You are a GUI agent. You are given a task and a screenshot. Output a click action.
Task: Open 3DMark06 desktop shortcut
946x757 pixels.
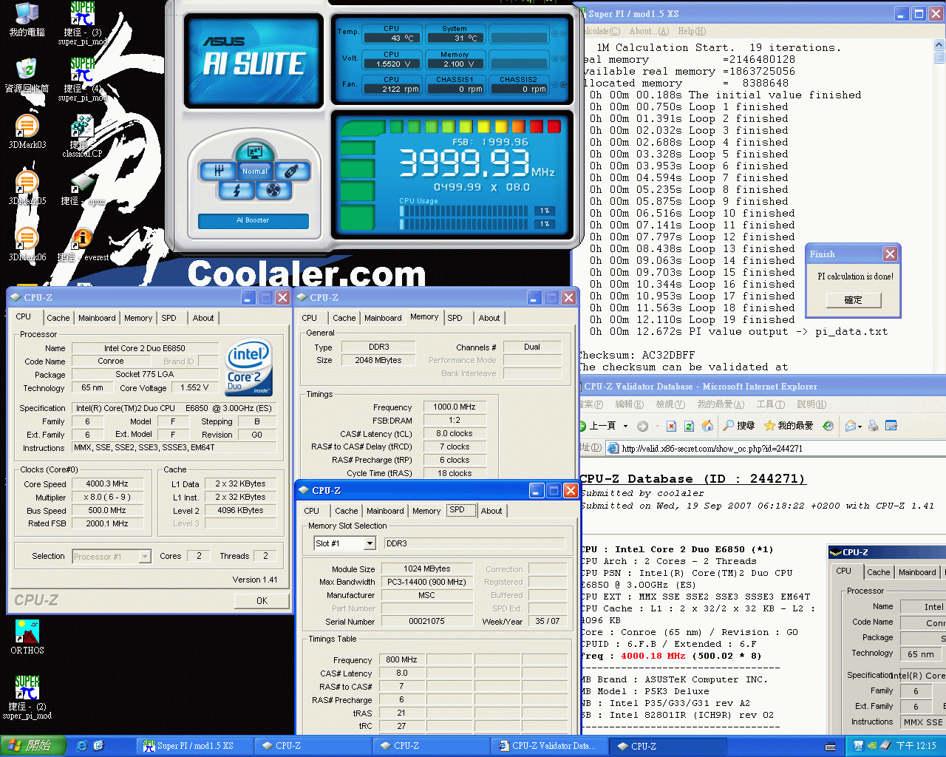coord(27,245)
